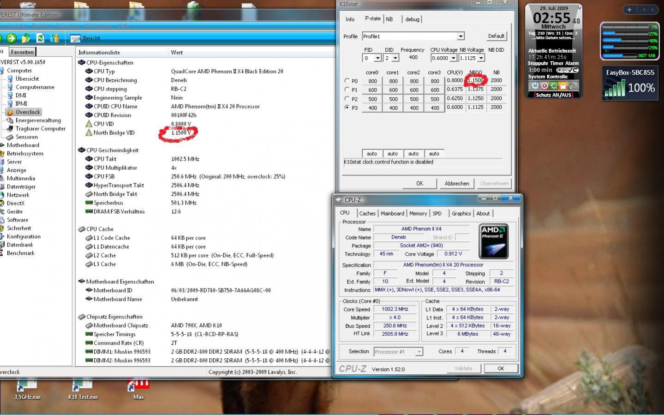Switch to the Favoriten tab in EVEREST
Image resolution: width=664 pixels, height=415 pixels.
pyautogui.click(x=22, y=52)
